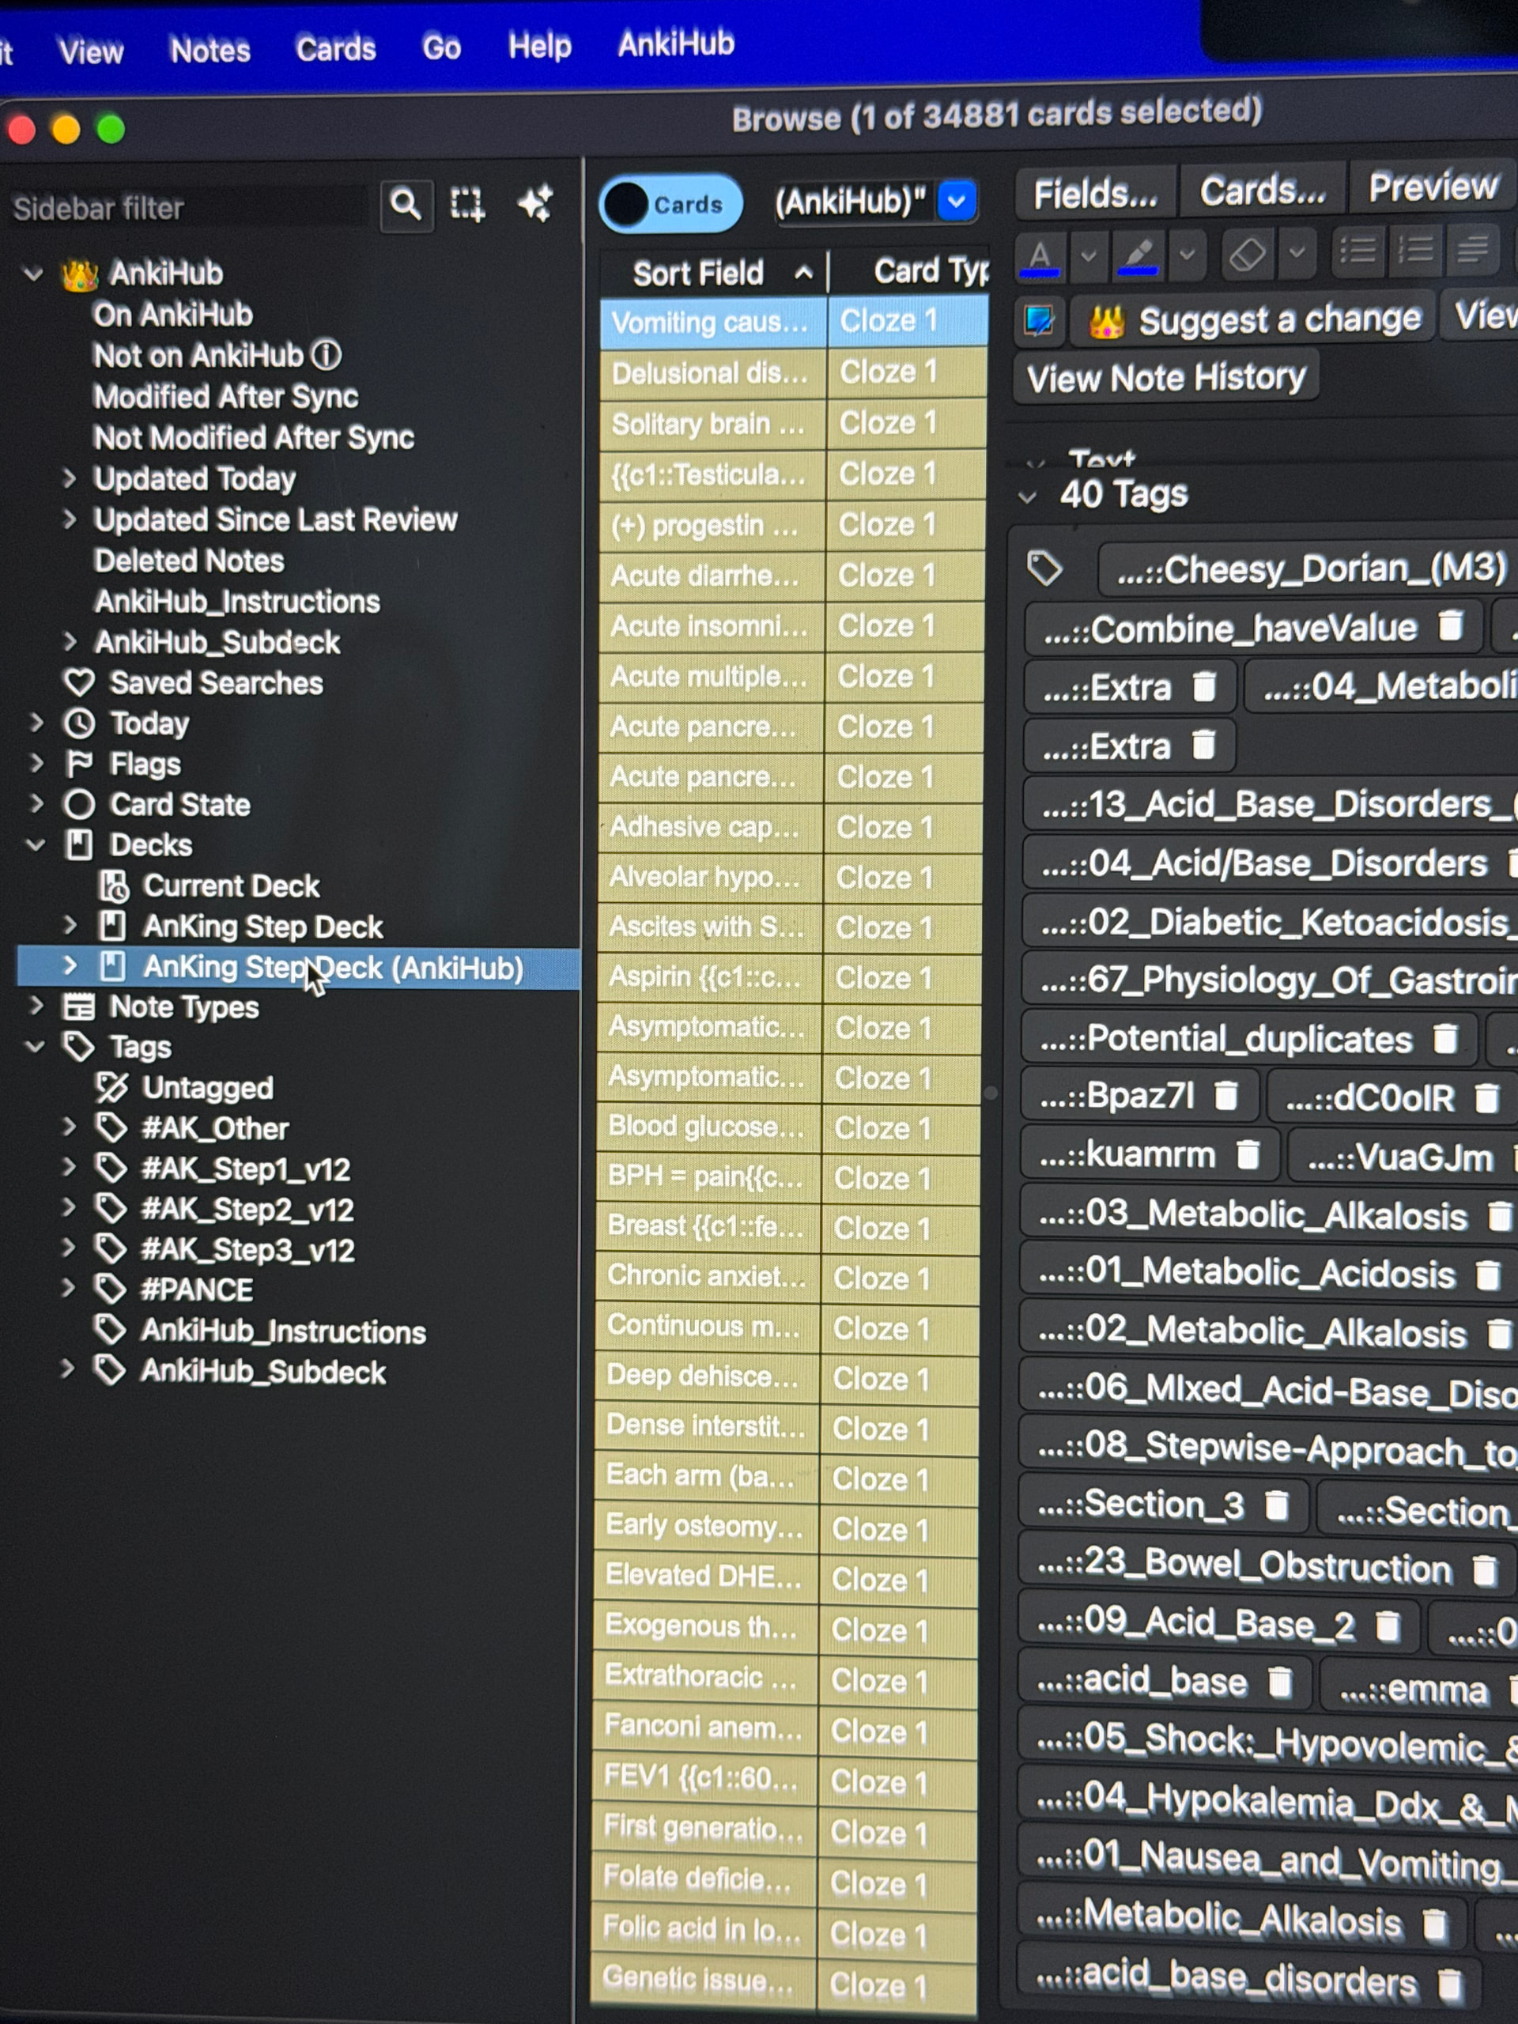Click the Suggest a change button
Screen dimensions: 1518x2024
tap(1252, 319)
